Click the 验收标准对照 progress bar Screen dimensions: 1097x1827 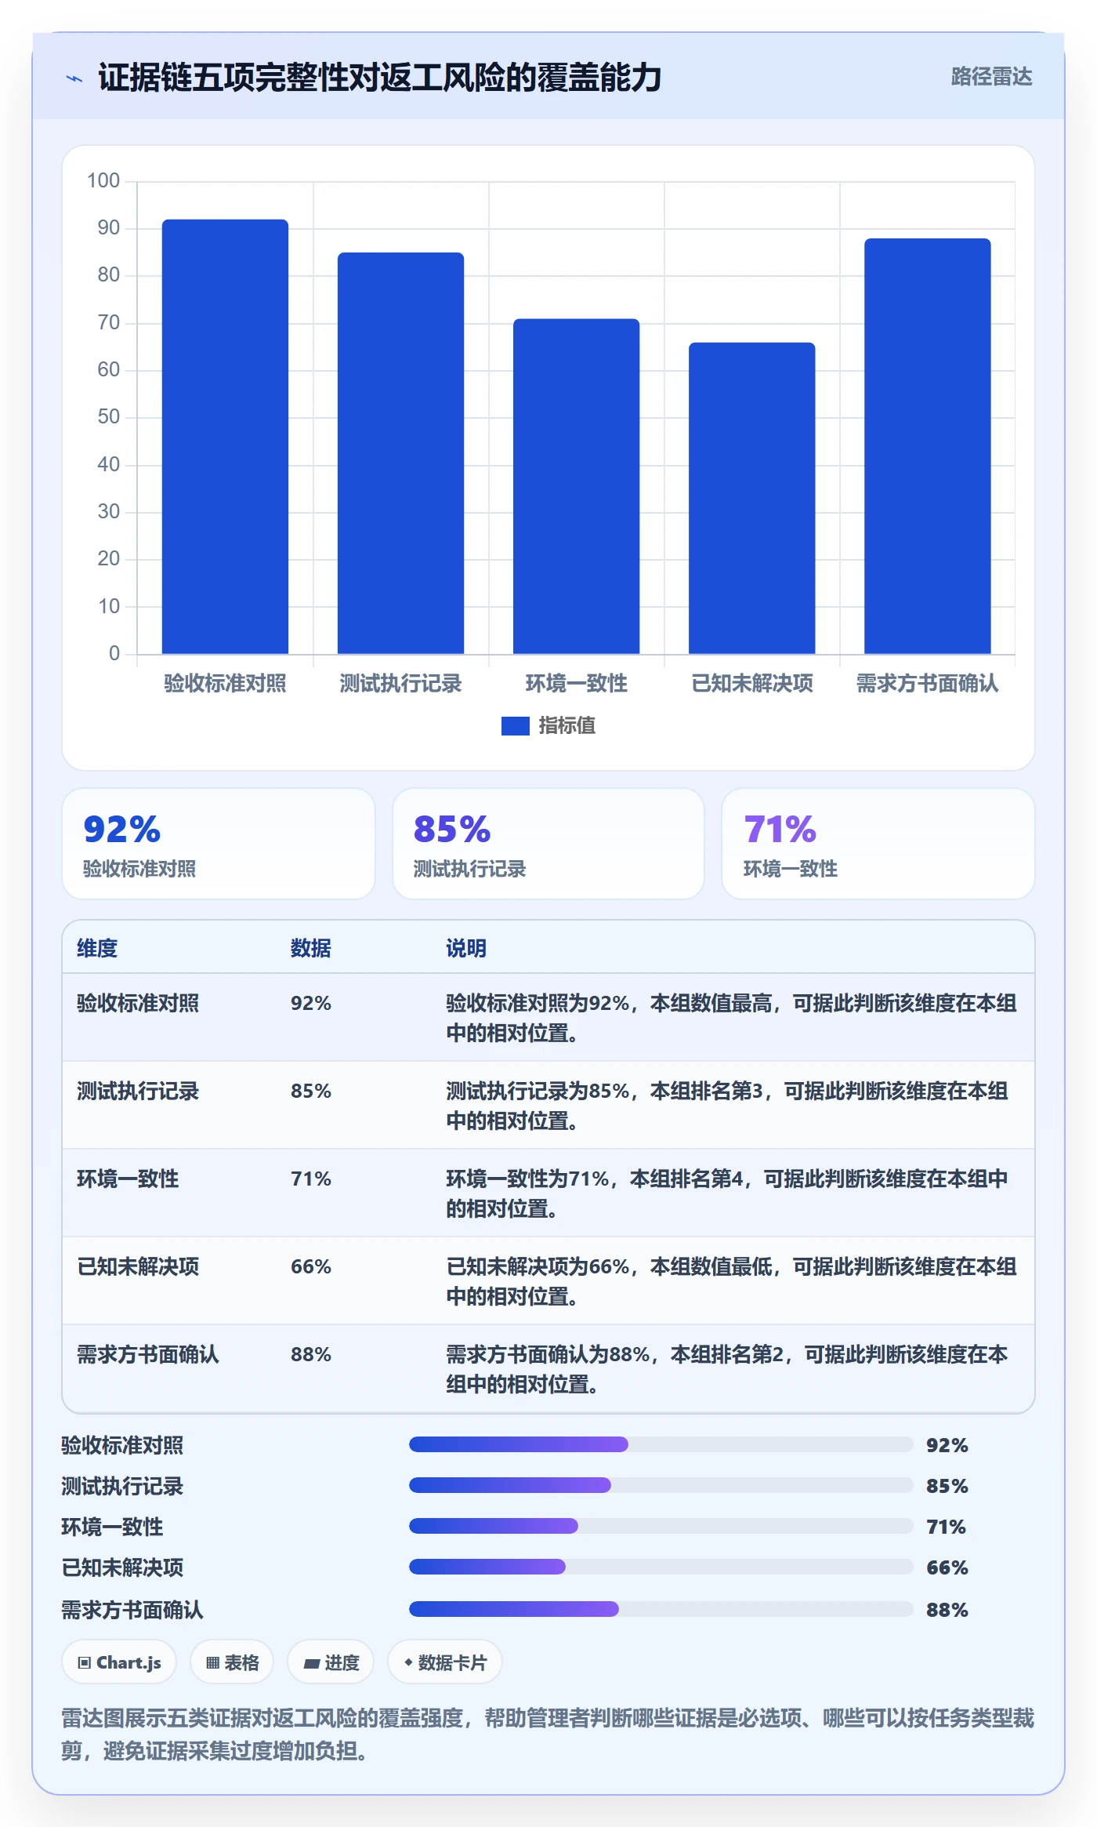click(x=661, y=1444)
